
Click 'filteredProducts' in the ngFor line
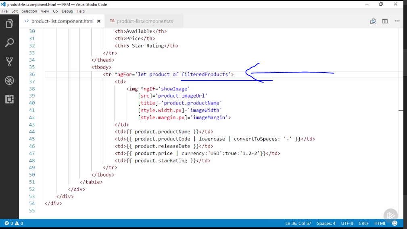point(205,75)
